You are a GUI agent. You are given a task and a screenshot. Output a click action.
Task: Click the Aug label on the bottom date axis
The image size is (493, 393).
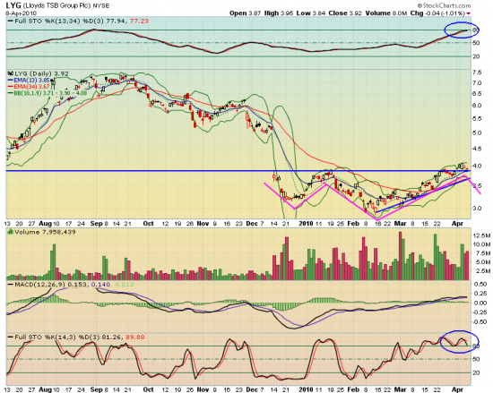[46, 389]
